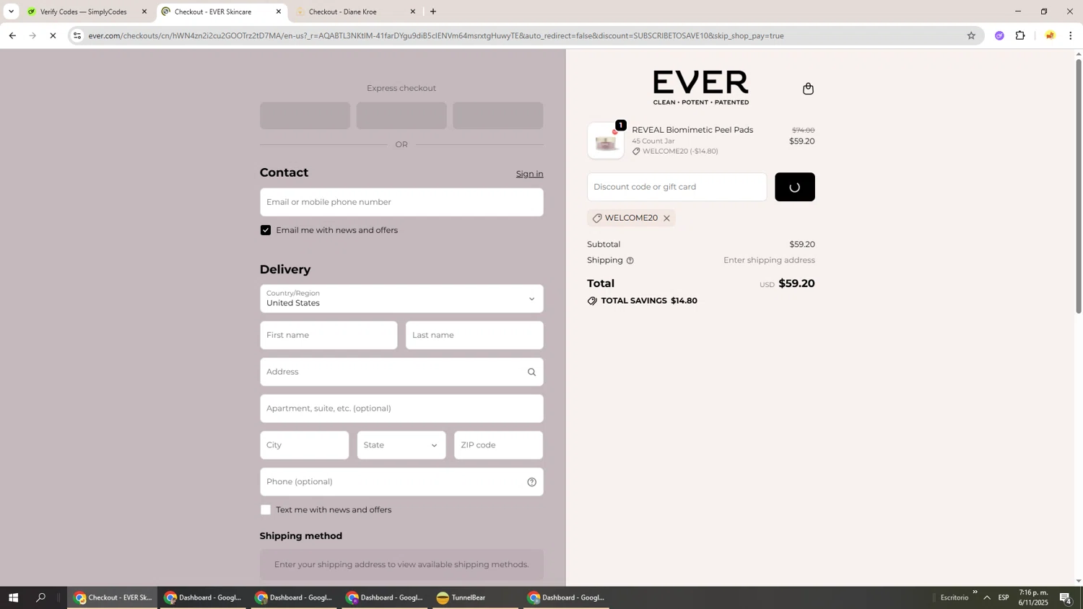Image resolution: width=1083 pixels, height=609 pixels.
Task: Focus the City field
Action: [x=304, y=445]
